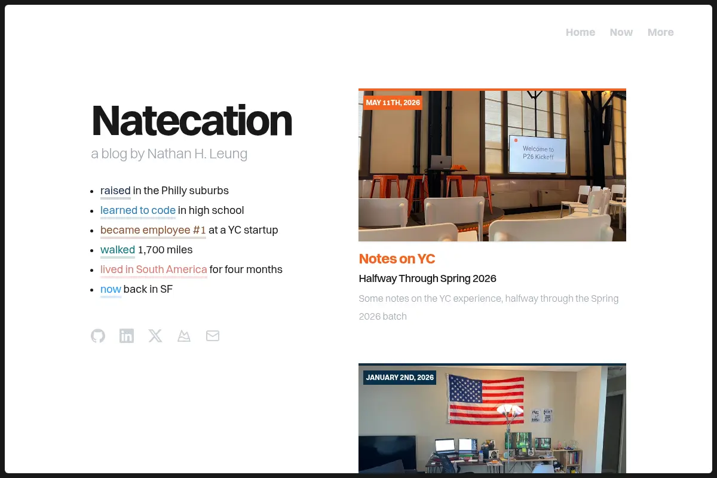Click "a blog by Nathan H. Leung" tagline
The width and height of the screenshot is (717, 478).
pos(169,154)
